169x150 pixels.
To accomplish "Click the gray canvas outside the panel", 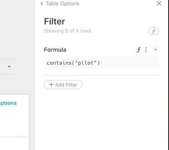I will 17,32.
